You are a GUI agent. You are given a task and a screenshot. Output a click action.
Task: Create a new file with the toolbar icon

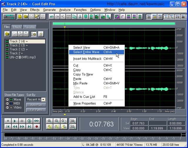coord(20,17)
